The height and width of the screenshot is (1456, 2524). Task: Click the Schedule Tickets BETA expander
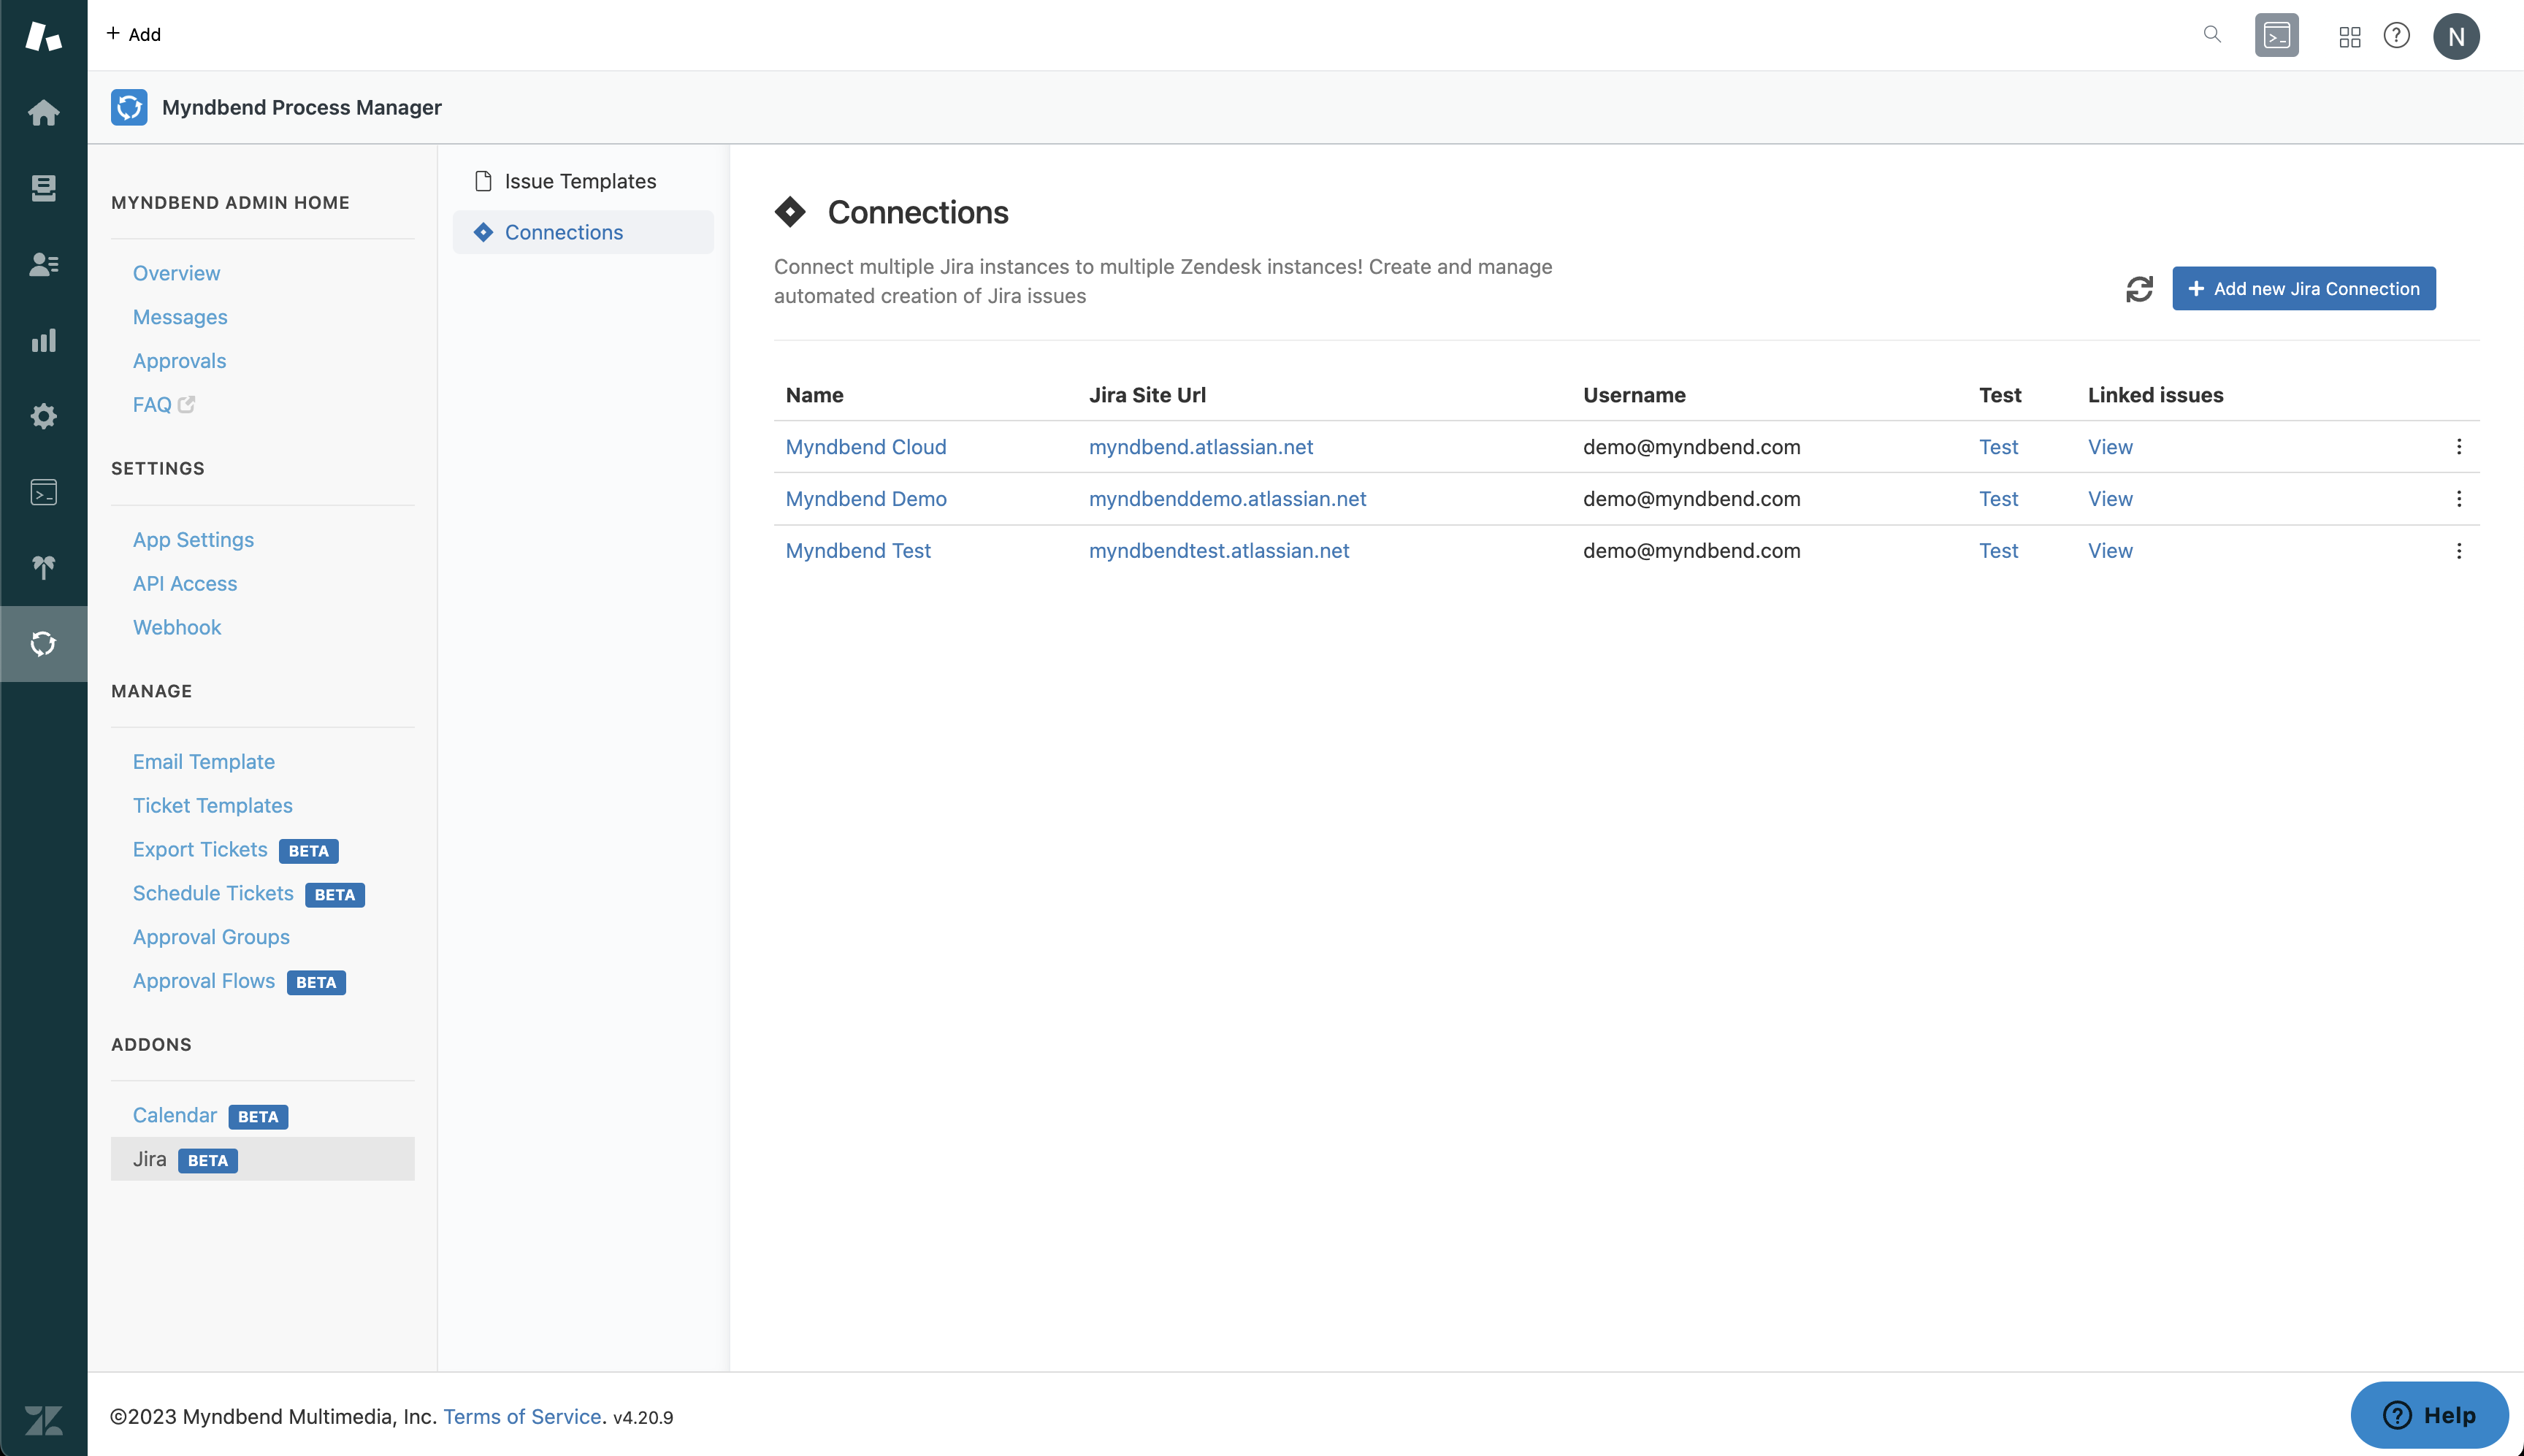248,893
